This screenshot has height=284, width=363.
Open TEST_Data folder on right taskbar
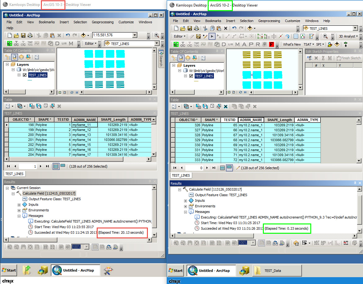(x=277, y=271)
